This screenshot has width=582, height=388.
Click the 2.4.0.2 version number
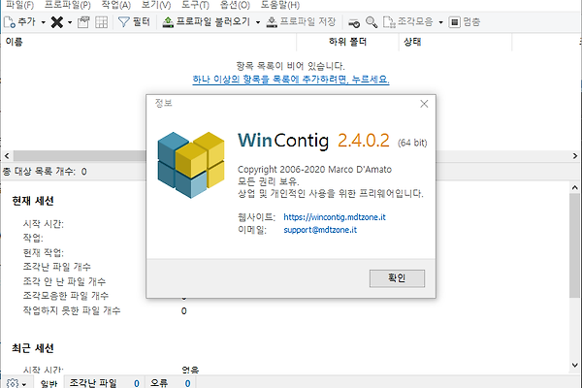[364, 141]
